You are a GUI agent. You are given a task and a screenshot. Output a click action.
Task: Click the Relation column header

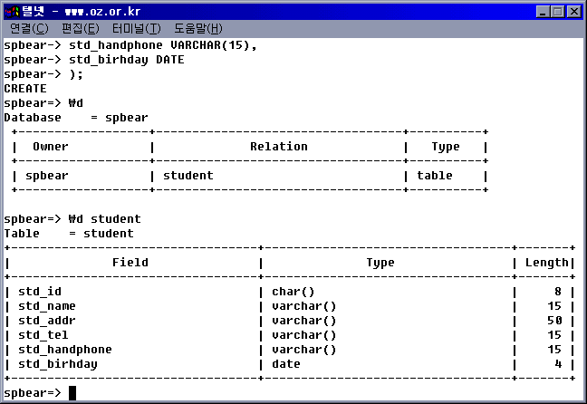(279, 147)
